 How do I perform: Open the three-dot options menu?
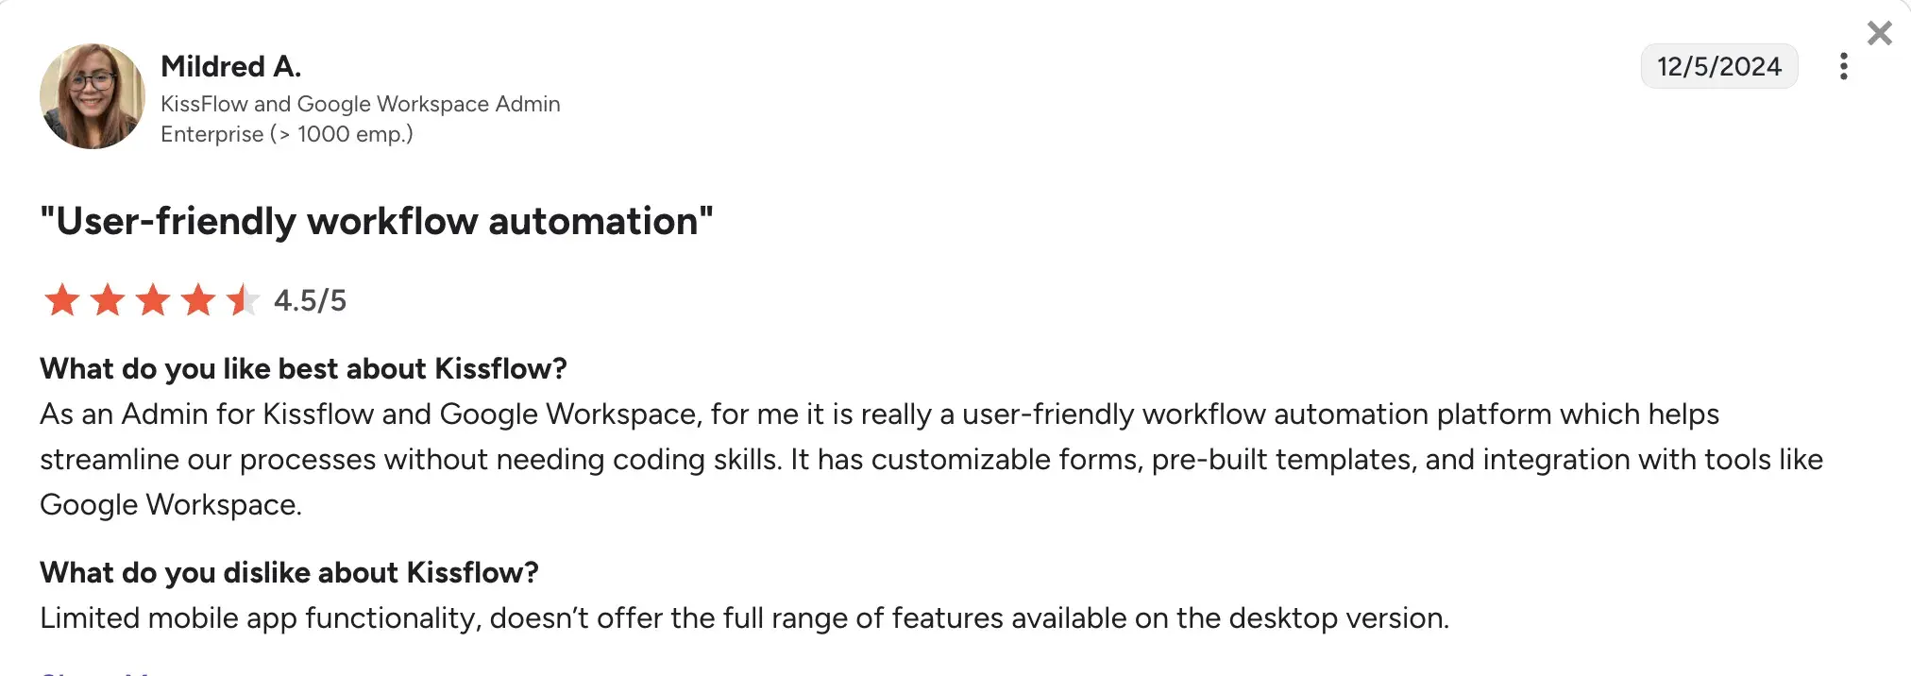point(1844,66)
